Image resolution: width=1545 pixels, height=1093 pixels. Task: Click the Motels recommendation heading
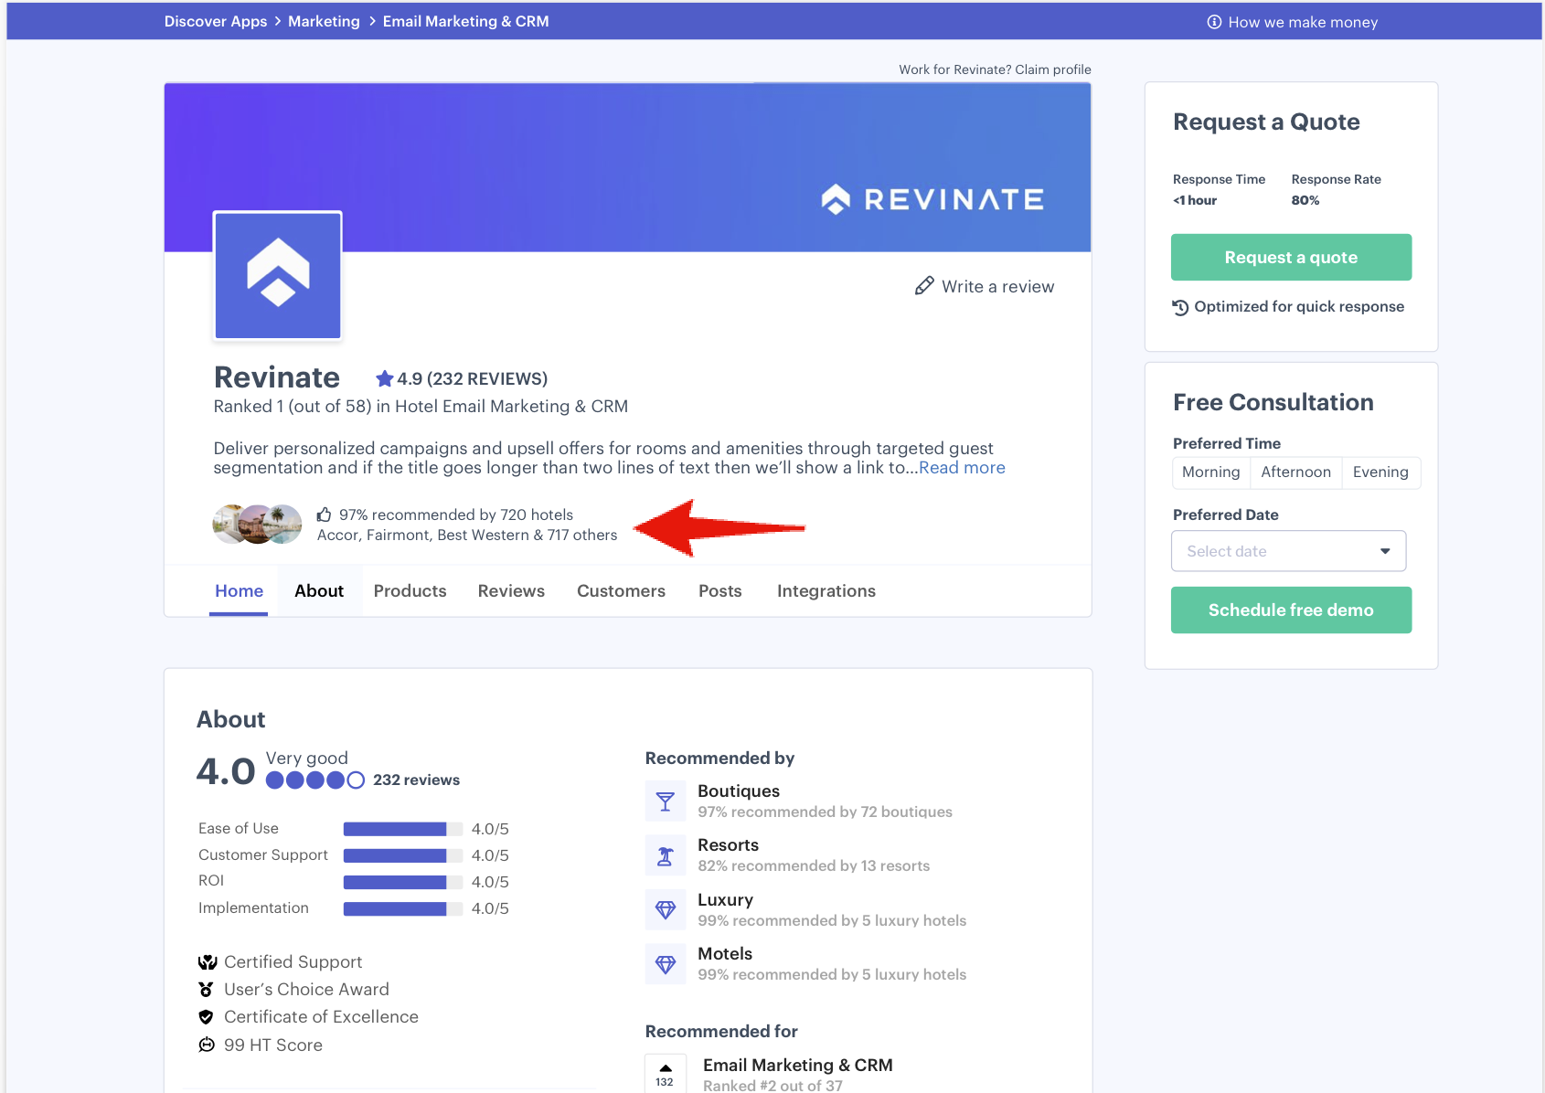(x=725, y=953)
